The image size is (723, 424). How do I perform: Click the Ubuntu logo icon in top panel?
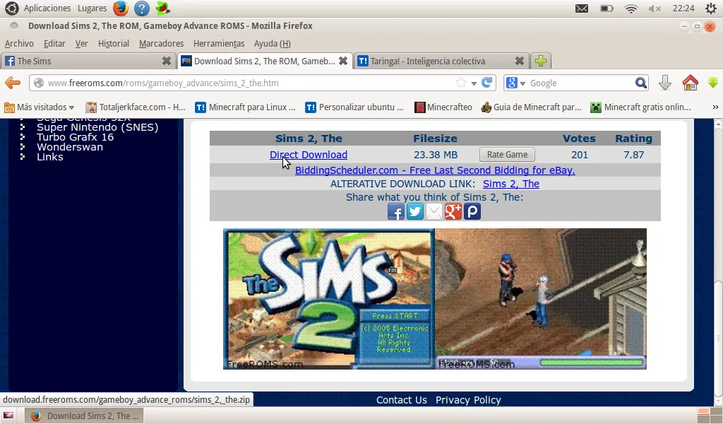[x=11, y=8]
